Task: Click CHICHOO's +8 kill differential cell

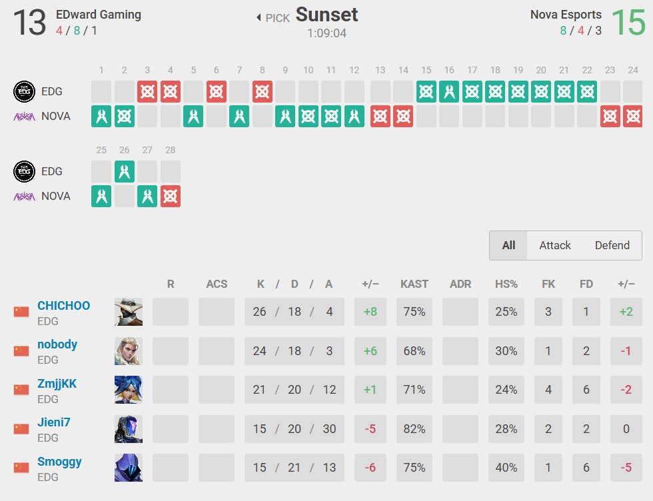Action: 370,312
